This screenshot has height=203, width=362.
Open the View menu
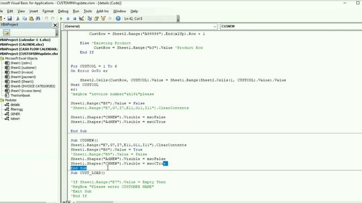click(x=21, y=11)
